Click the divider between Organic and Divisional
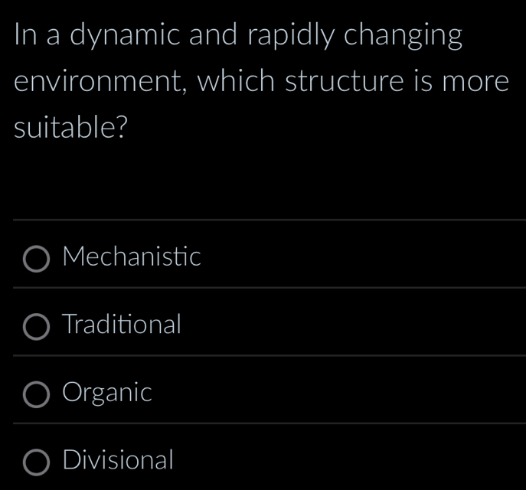This screenshot has height=490, width=526. click(x=268, y=423)
